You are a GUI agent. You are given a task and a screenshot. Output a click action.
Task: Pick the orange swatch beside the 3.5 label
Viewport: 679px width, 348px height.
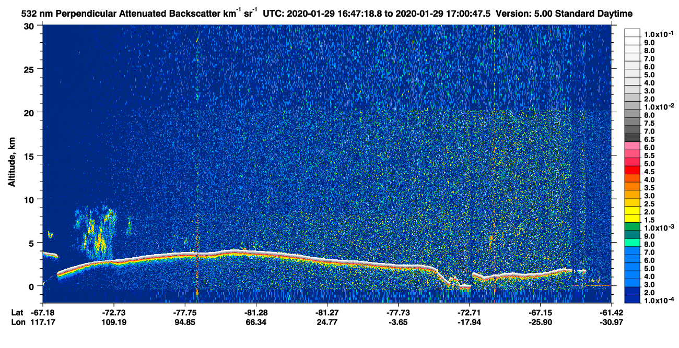633,186
